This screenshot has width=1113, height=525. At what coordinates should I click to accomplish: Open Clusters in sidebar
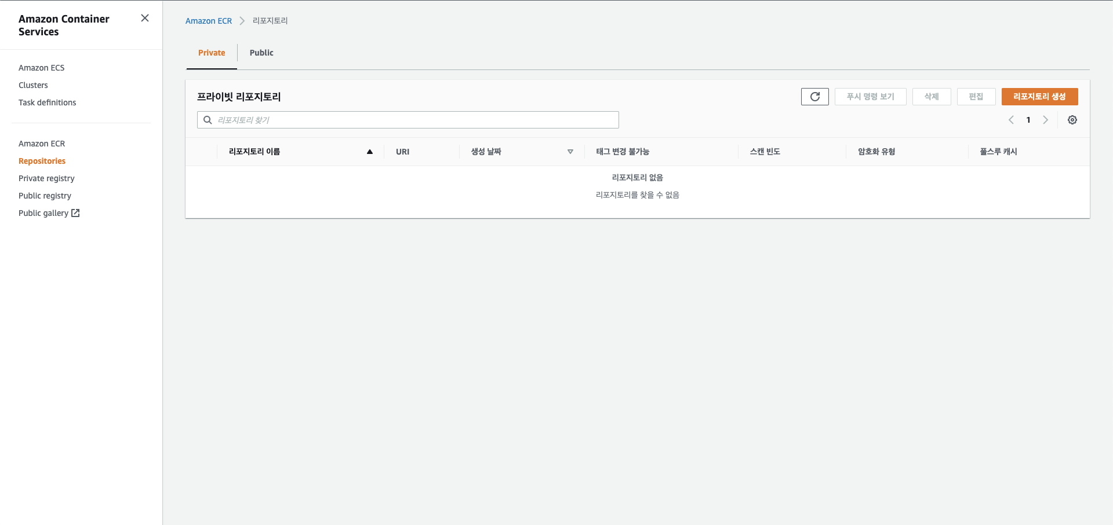pyautogui.click(x=33, y=85)
